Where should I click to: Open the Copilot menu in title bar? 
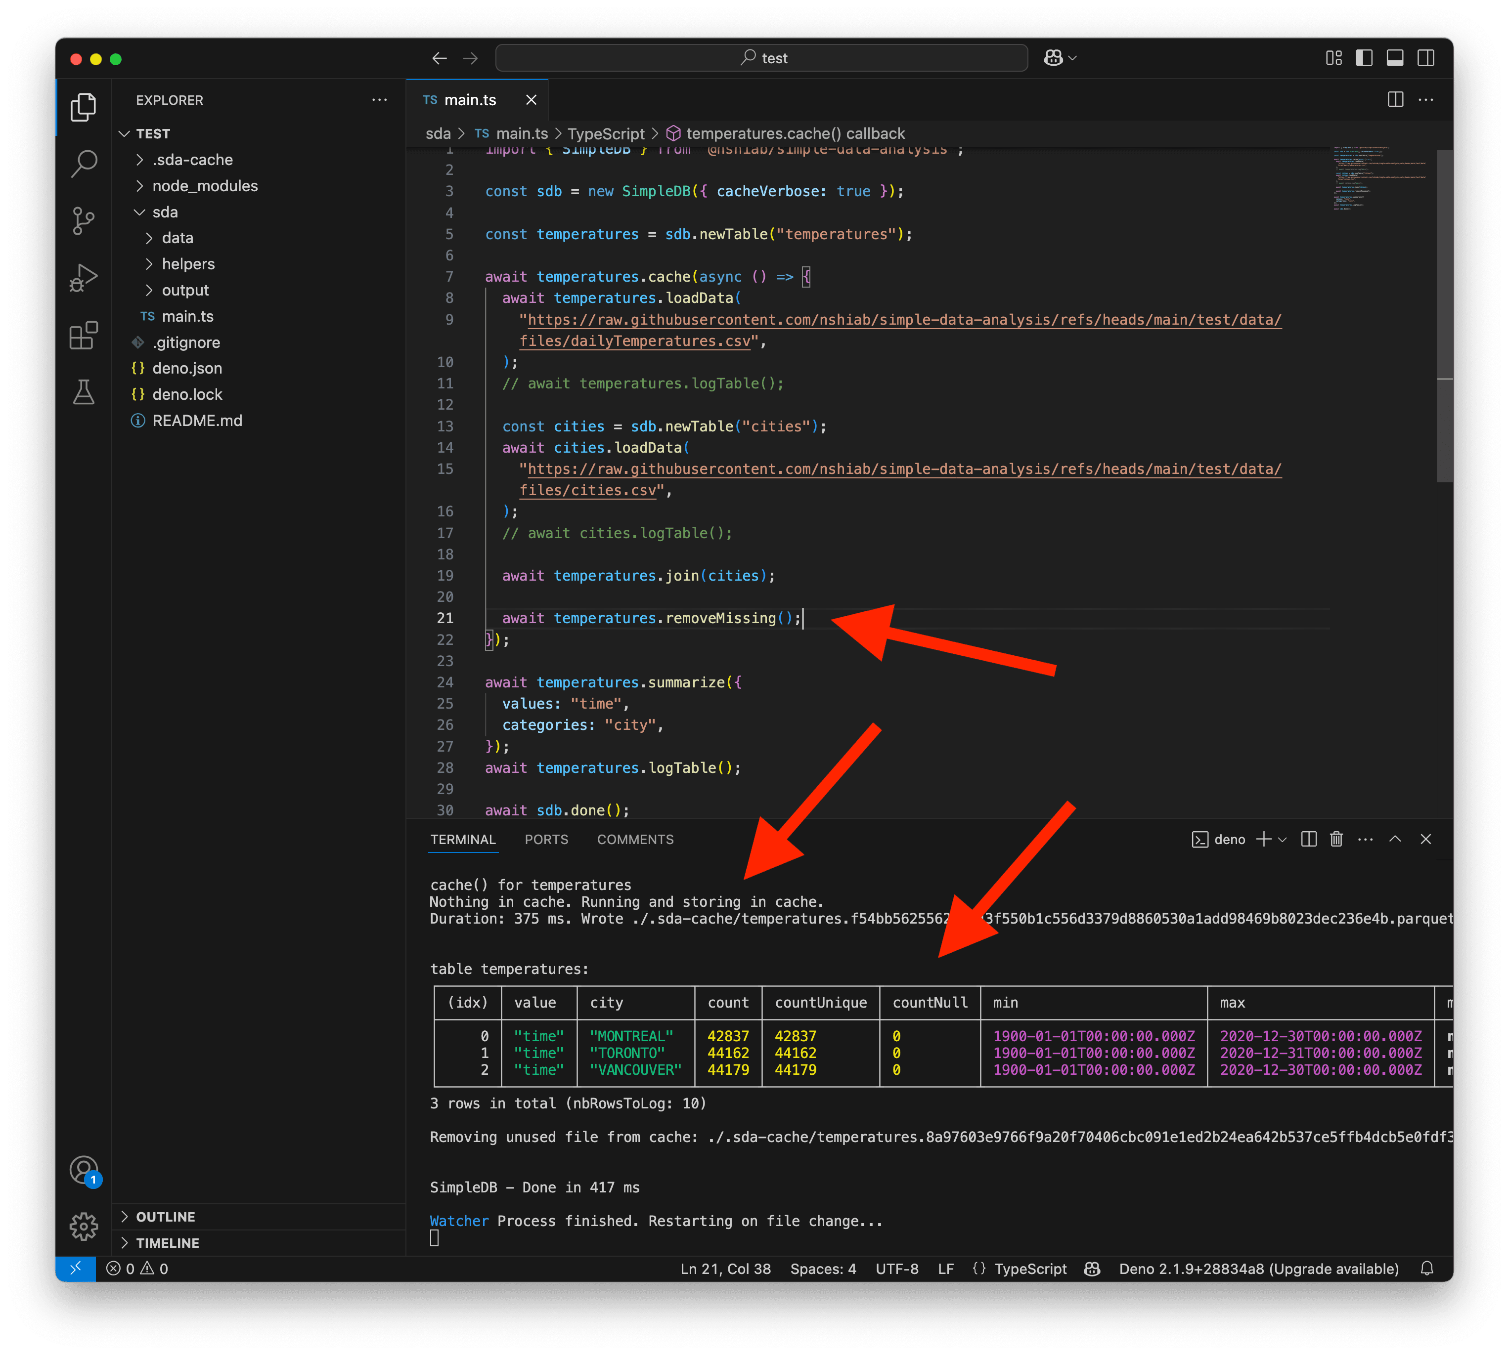point(1060,58)
